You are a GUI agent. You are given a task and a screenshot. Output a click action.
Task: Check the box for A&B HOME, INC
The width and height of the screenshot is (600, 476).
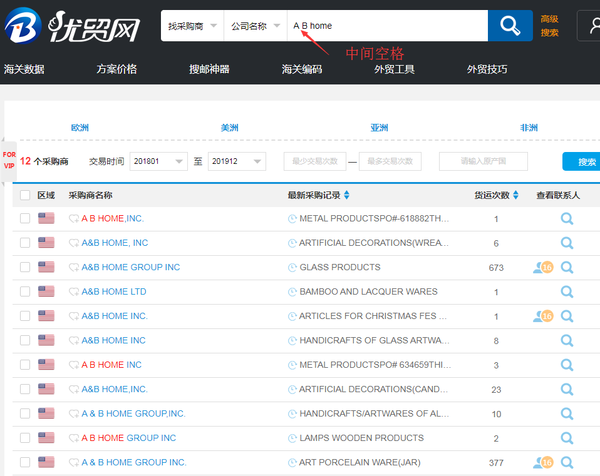point(25,243)
